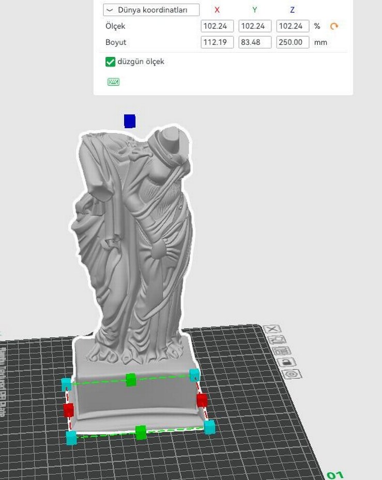The width and height of the screenshot is (382, 480).
Task: Open the Dünya koordinatları coordinate dropdown
Action: point(151,10)
